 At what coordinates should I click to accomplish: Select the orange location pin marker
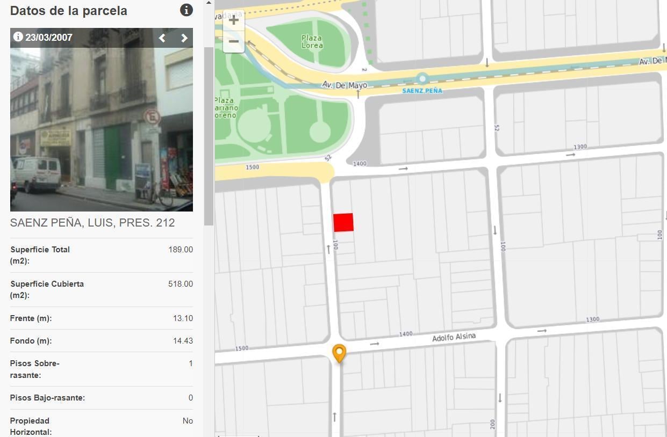pyautogui.click(x=339, y=354)
